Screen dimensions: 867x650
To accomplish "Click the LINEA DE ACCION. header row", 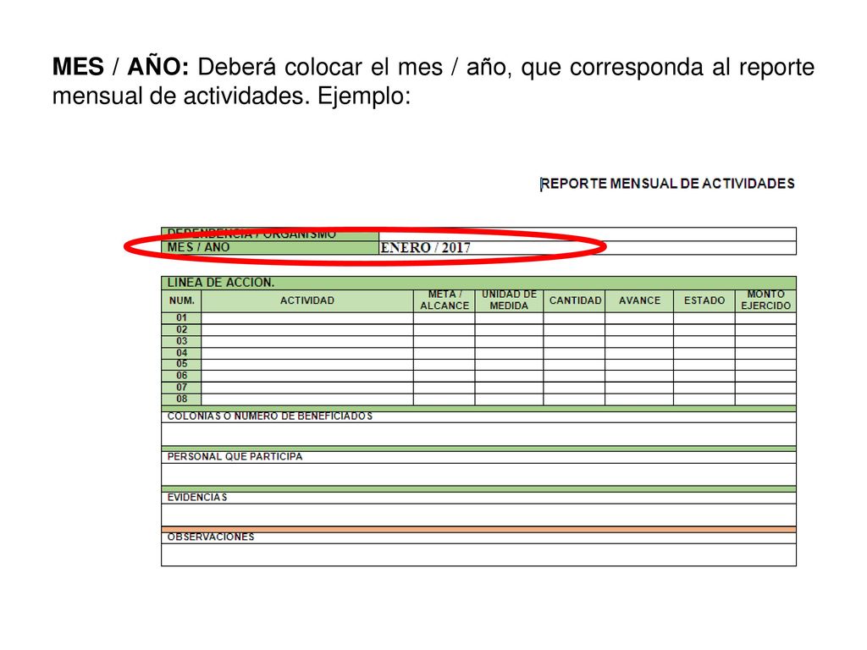I will pos(479,283).
